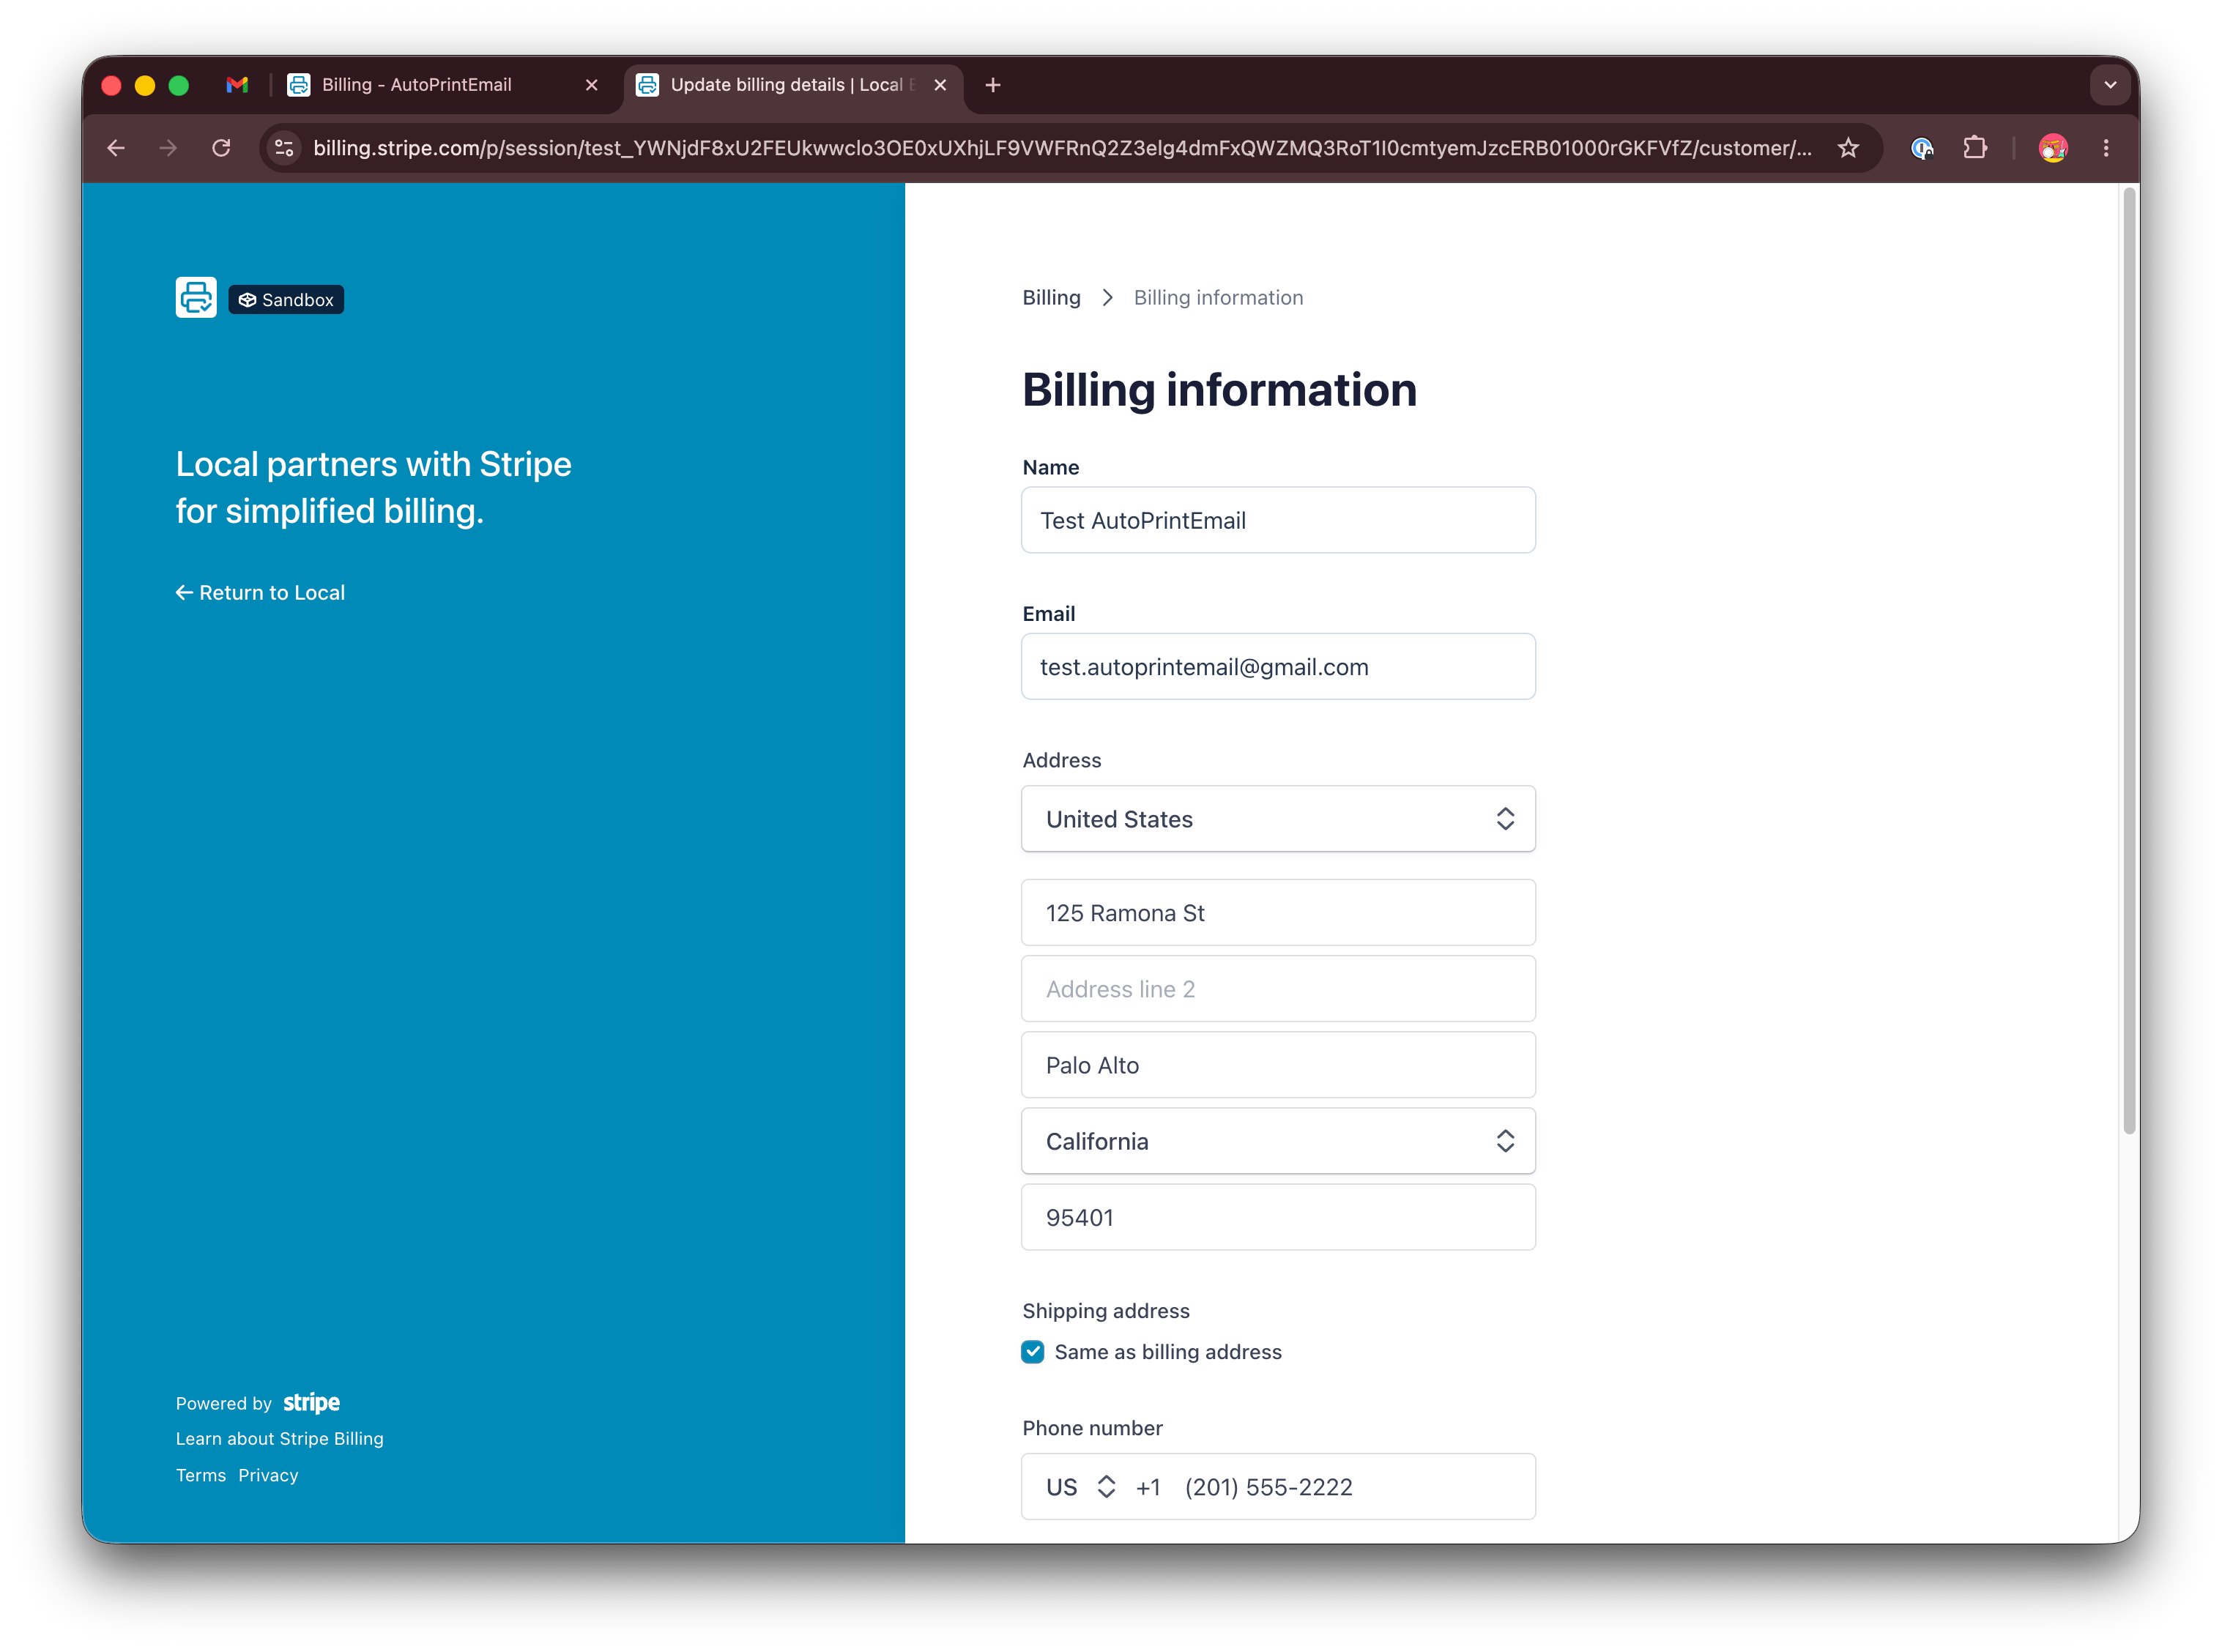This screenshot has width=2222, height=1652.
Task: Go to Billing in breadcrumb
Action: [1051, 298]
